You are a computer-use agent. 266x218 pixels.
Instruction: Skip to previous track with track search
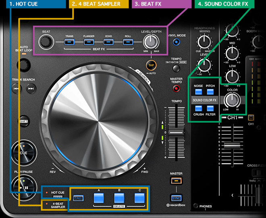click(x=17, y=88)
